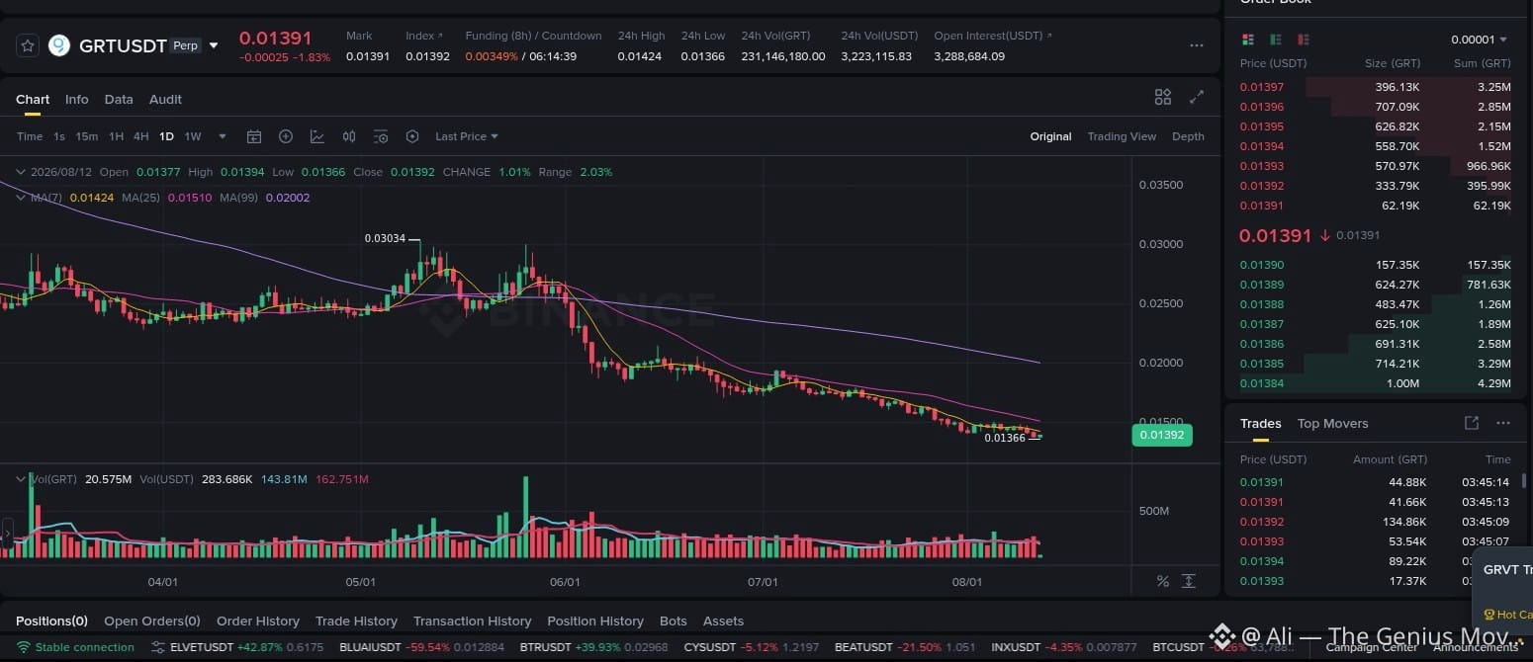Open the Data tab
1533x662 pixels.
tap(119, 99)
